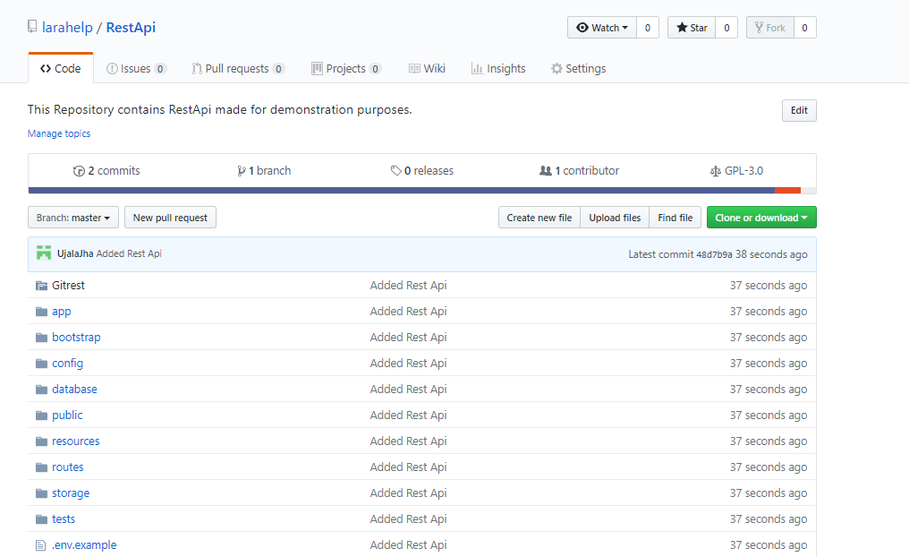The image size is (909, 557).
Task: Click the UjalaJha avatar icon
Action: pos(44,253)
